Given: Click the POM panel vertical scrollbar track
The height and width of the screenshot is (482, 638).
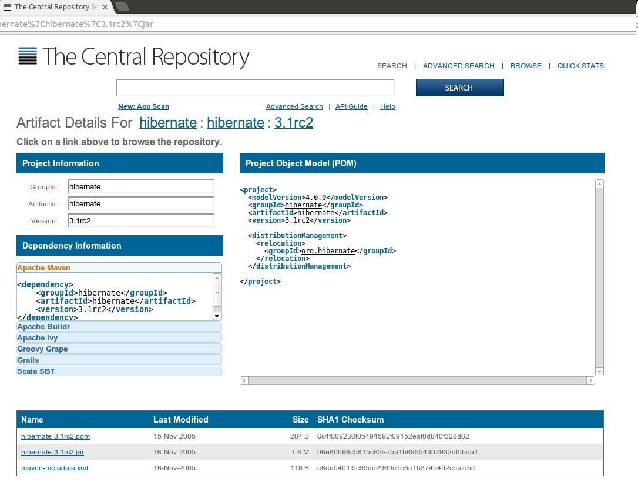Looking at the screenshot, I should pyautogui.click(x=599, y=277).
